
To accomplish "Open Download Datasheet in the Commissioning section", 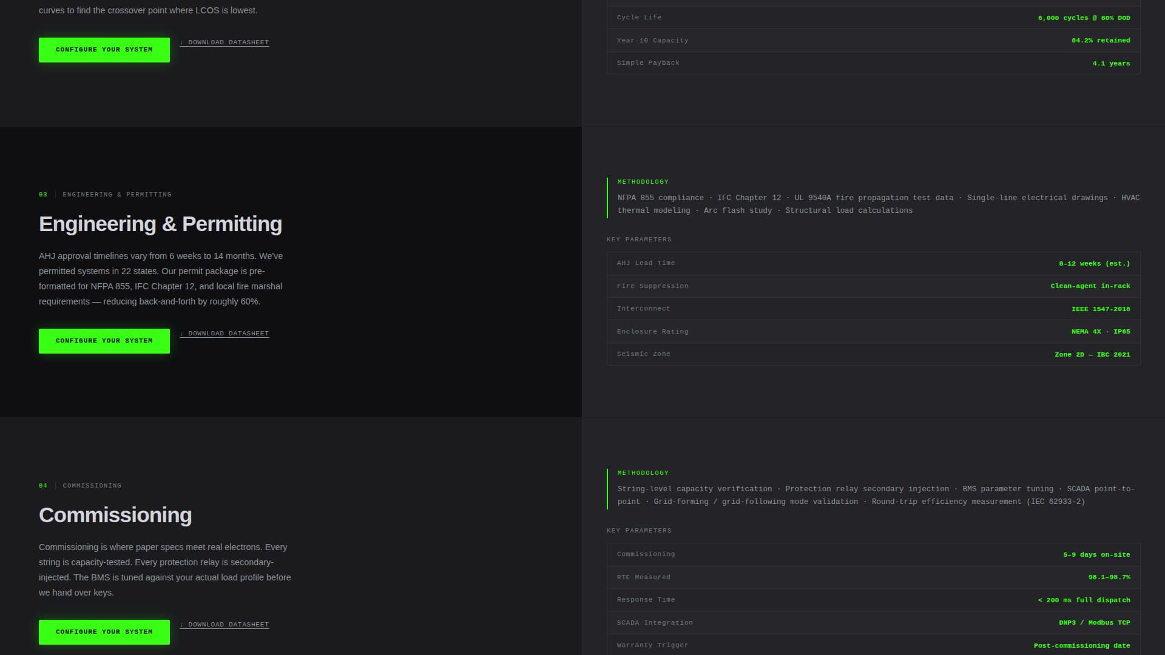I will (x=228, y=624).
